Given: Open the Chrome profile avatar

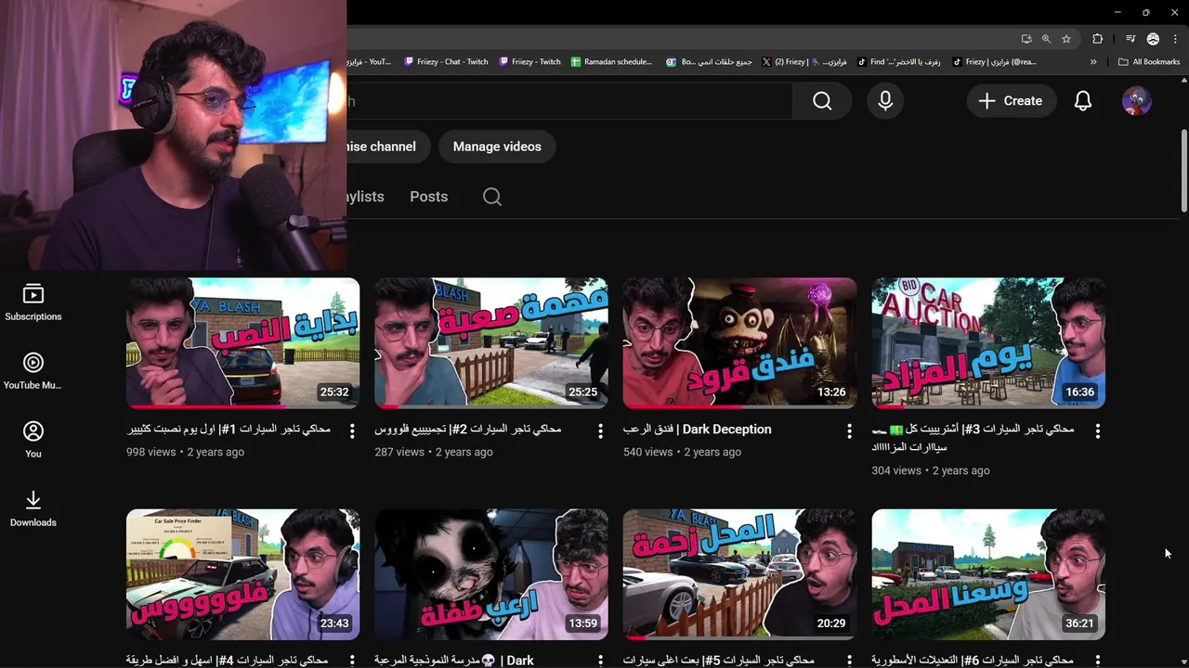Looking at the screenshot, I should point(1153,39).
